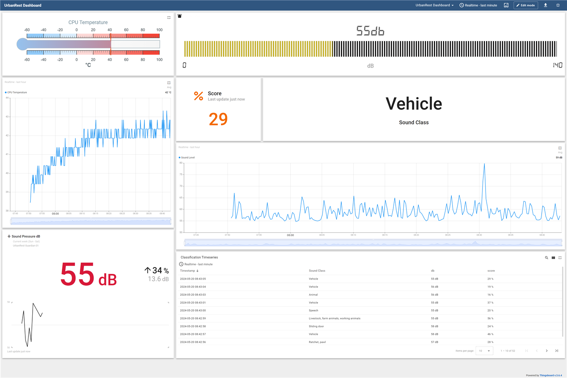Expand the Classification Timeseries table to fullscreen

pyautogui.click(x=560, y=258)
